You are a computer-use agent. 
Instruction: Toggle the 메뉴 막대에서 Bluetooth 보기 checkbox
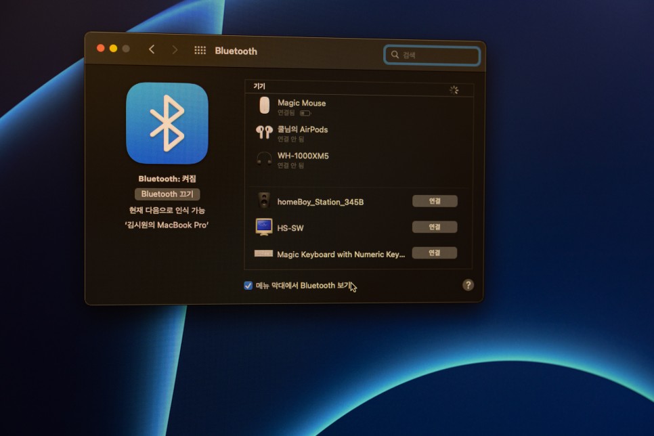[248, 286]
